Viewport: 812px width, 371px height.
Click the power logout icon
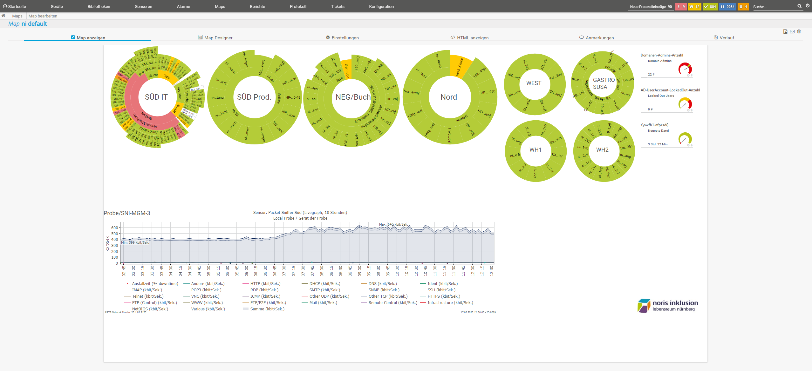pyautogui.click(x=808, y=6)
